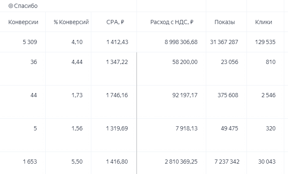Click the Показы column header
Image resolution: width=288 pixels, height=174 pixels.
225,22
